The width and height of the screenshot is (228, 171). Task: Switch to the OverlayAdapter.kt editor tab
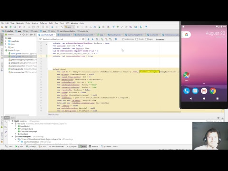coord(135,35)
